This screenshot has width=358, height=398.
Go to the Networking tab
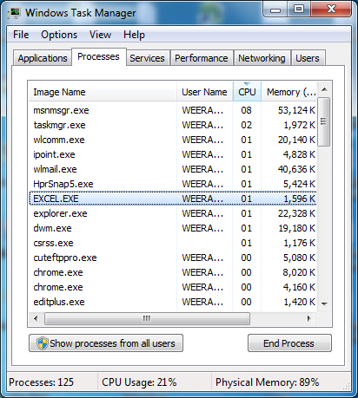[x=262, y=58]
